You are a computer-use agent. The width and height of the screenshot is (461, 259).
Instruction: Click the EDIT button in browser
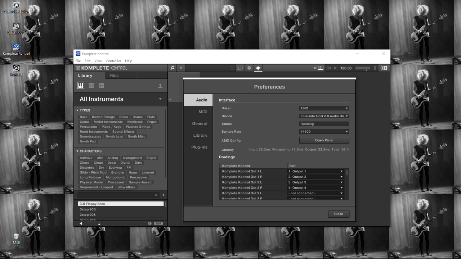click(158, 223)
